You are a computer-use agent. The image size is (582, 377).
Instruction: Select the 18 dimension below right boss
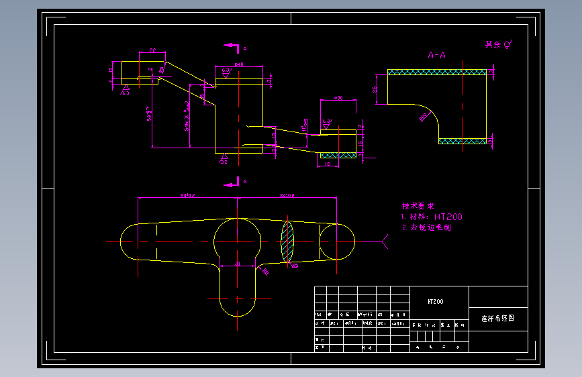pyautogui.click(x=328, y=164)
